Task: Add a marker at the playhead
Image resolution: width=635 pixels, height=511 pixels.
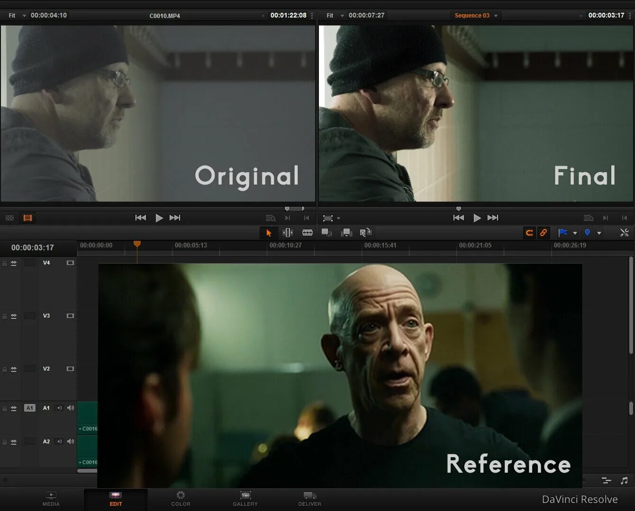Action: [x=587, y=232]
